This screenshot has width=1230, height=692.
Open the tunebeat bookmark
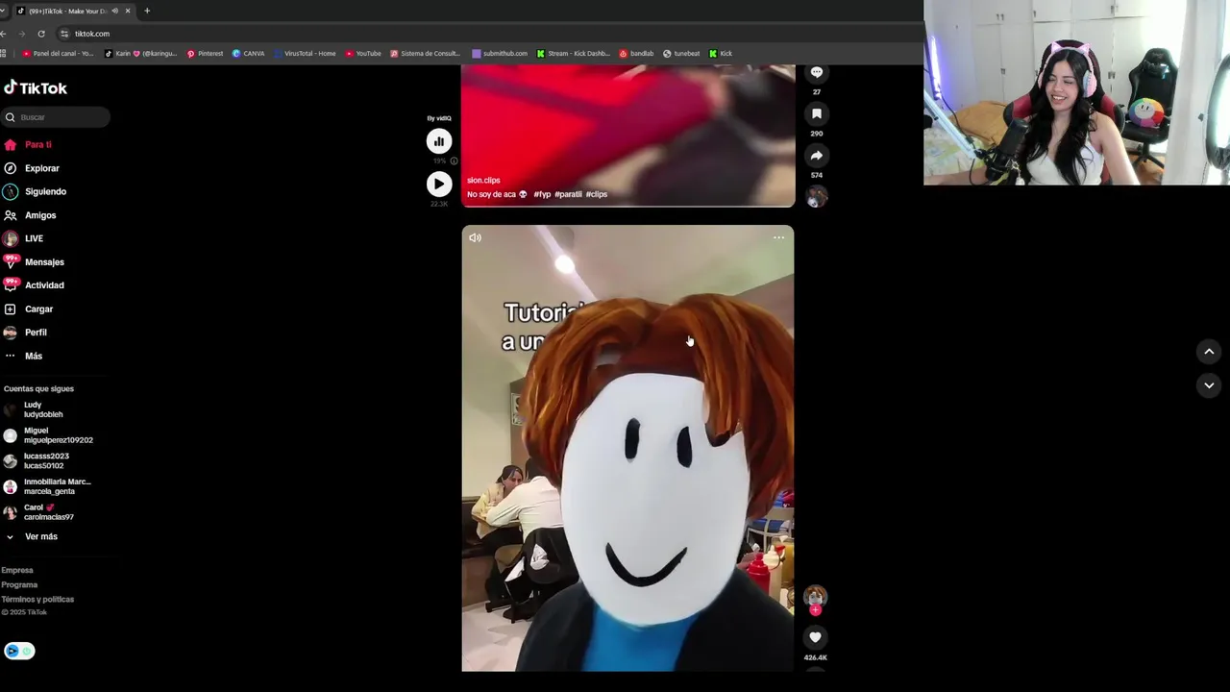pyautogui.click(x=681, y=54)
